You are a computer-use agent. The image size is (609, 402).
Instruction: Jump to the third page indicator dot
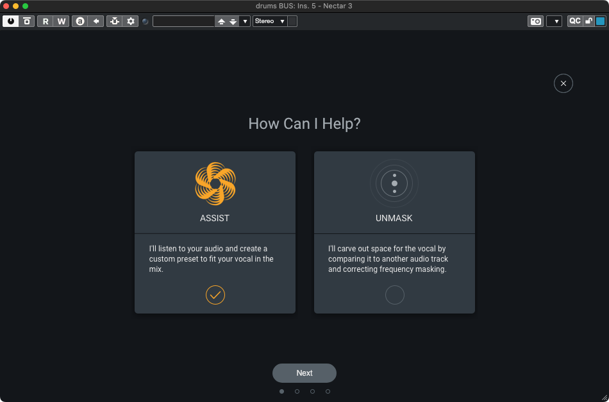[x=312, y=392]
